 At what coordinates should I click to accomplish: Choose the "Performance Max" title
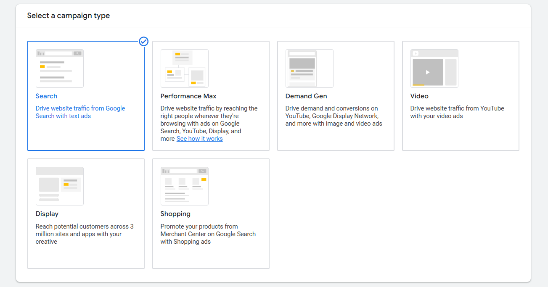coord(188,96)
